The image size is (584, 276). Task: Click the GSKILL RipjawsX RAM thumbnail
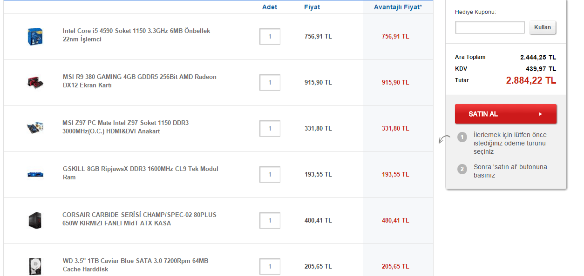(35, 174)
